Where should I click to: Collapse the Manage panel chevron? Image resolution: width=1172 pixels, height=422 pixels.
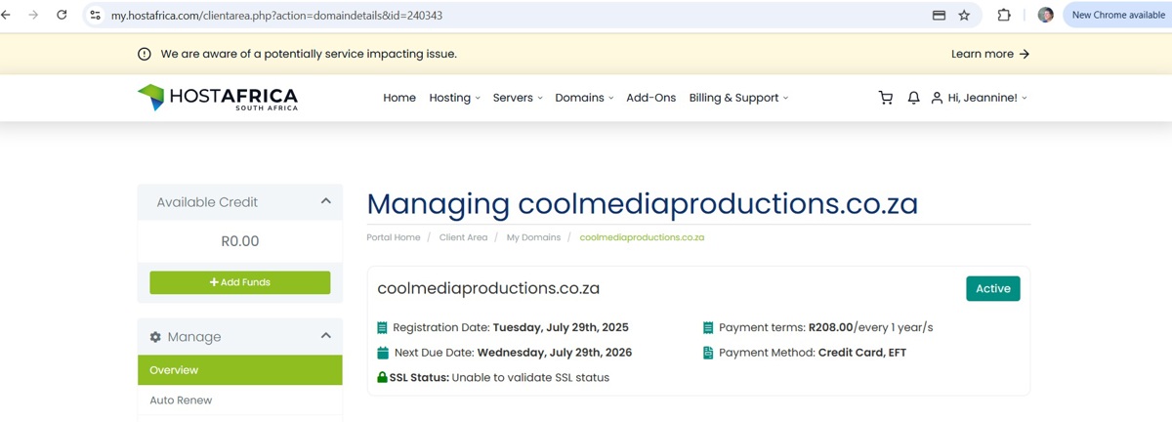point(326,336)
